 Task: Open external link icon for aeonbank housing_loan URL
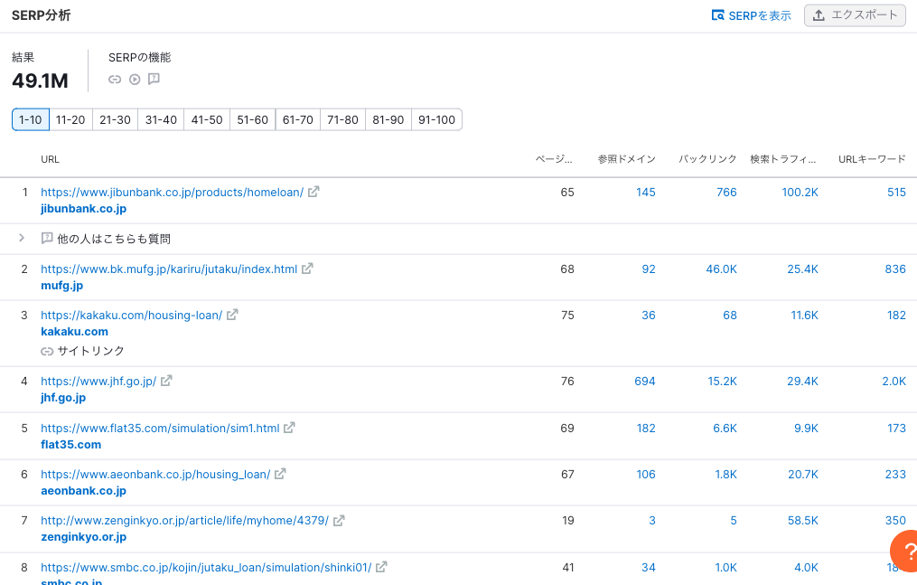280,474
